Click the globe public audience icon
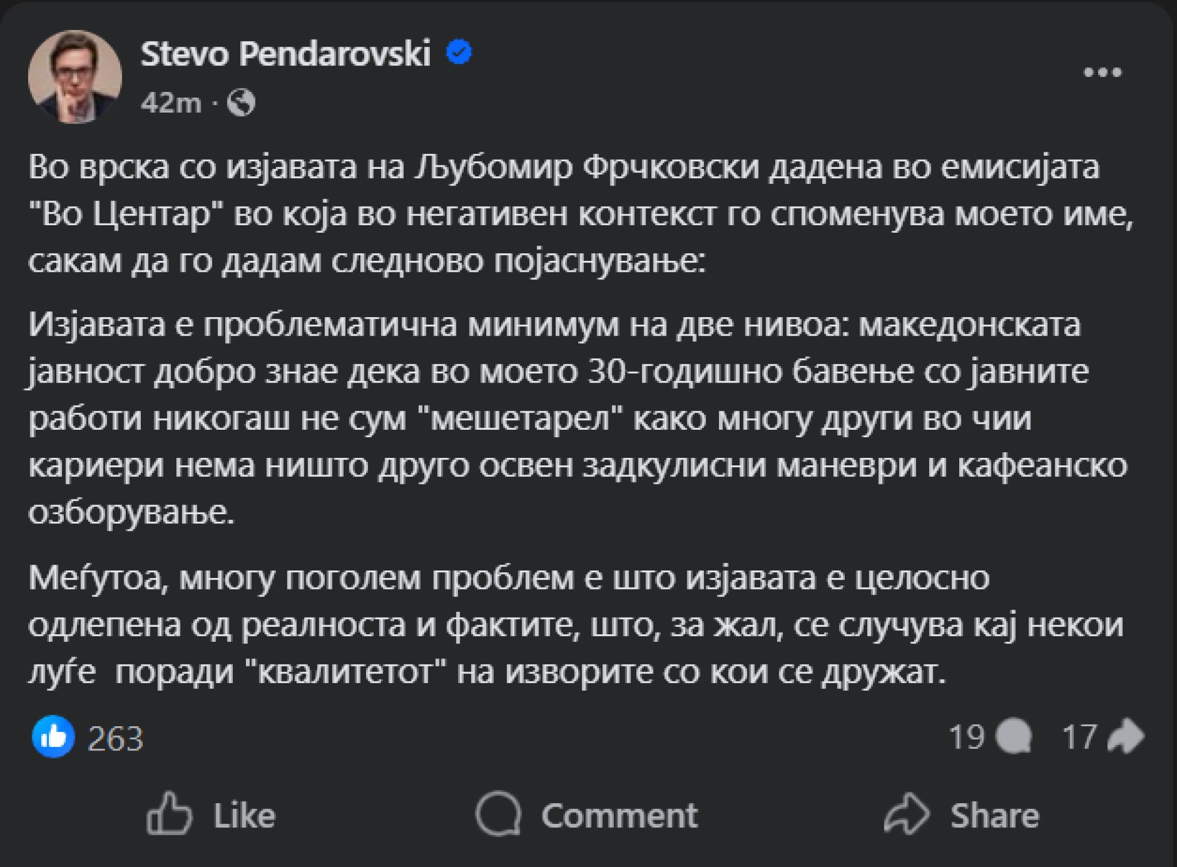 241,103
